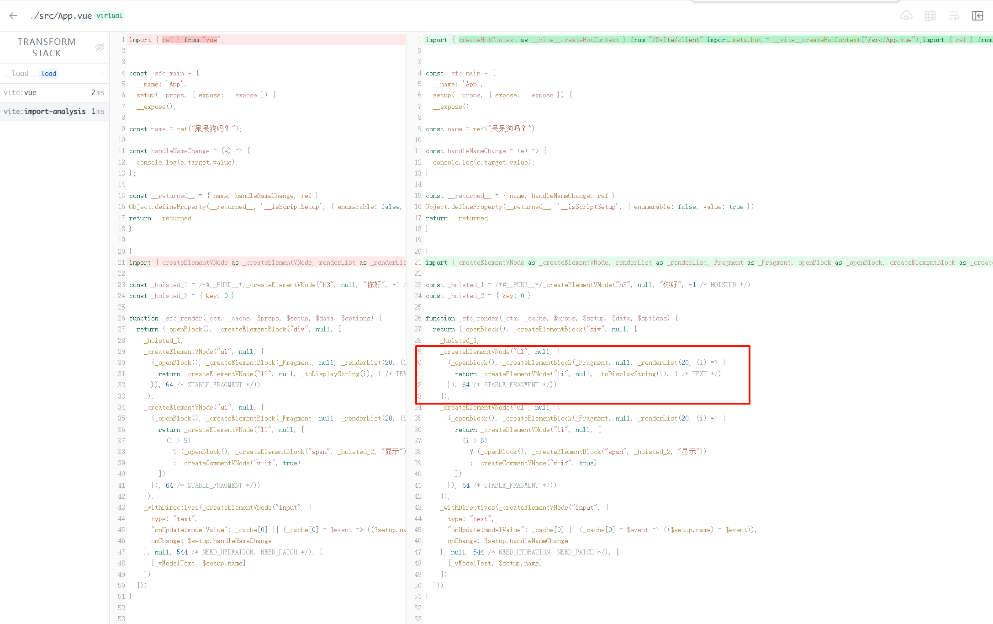993x624 pixels.
Task: Toggle SSR mode cloud icon
Action: click(906, 16)
